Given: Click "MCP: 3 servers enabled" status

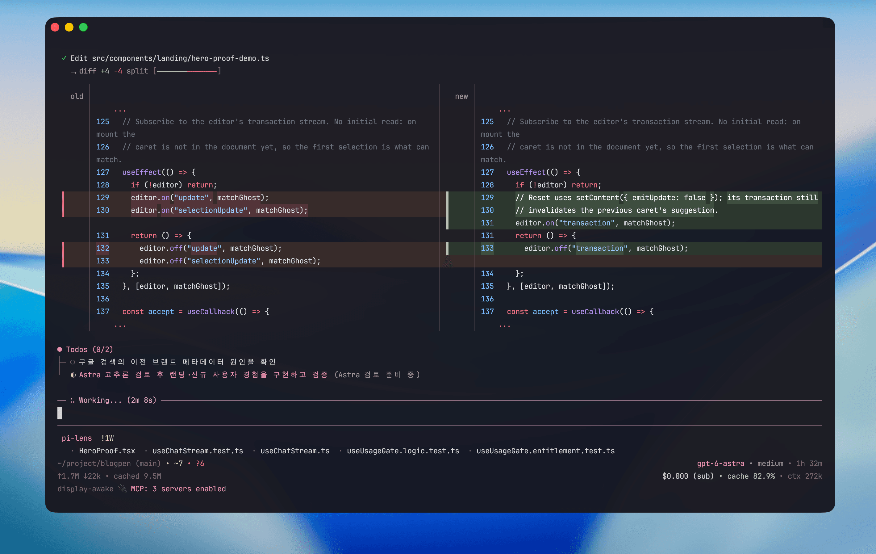Looking at the screenshot, I should 178,489.
